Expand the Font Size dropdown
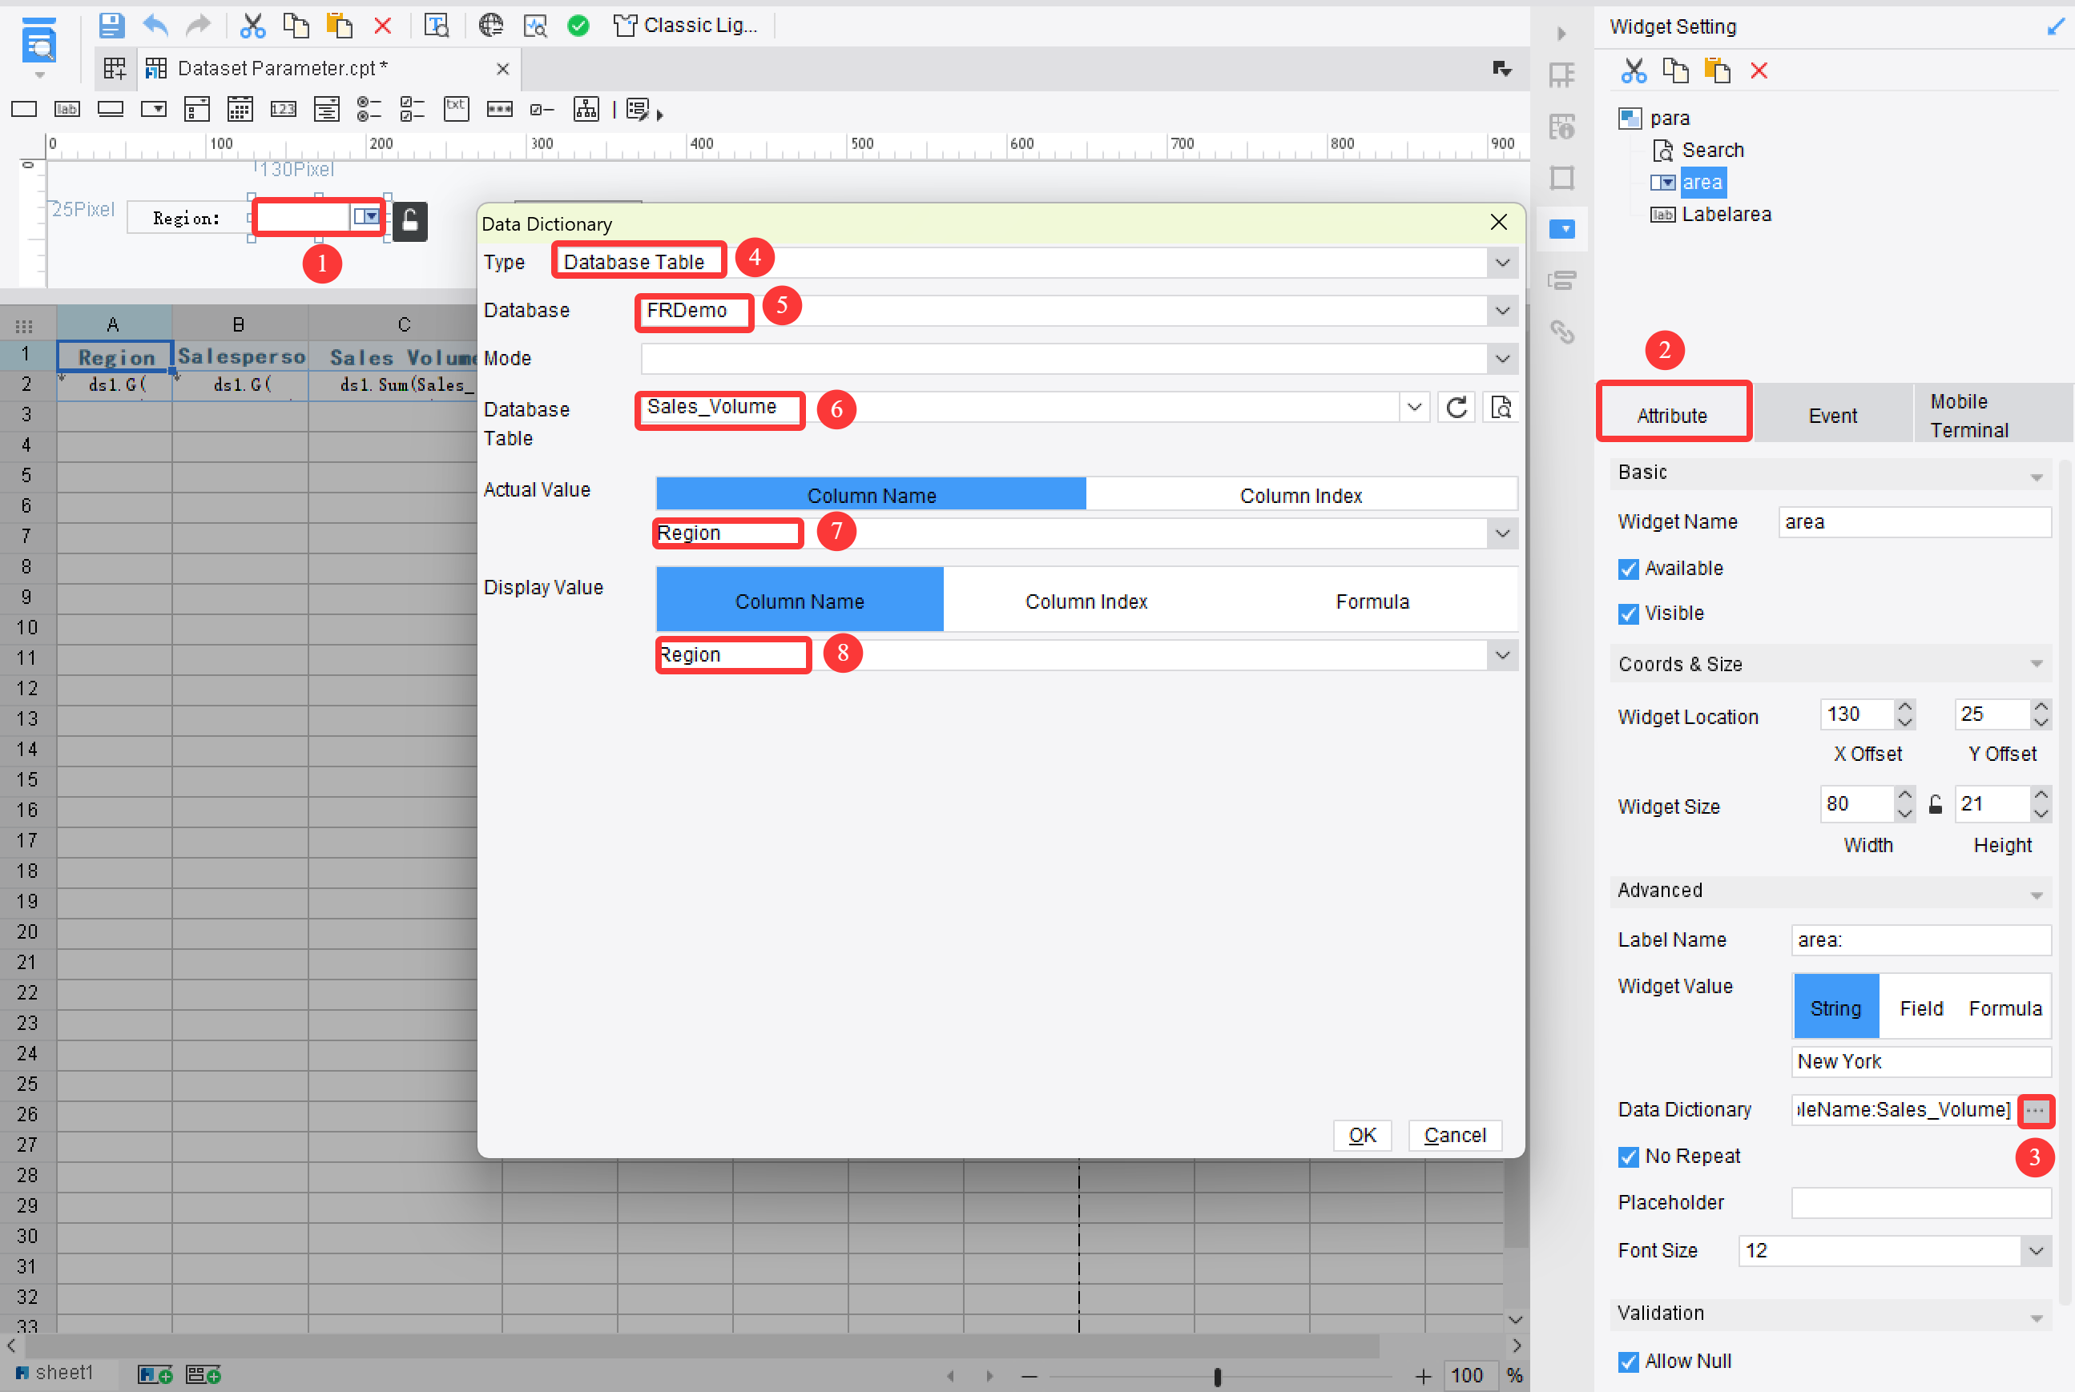The height and width of the screenshot is (1392, 2075). [2036, 1251]
